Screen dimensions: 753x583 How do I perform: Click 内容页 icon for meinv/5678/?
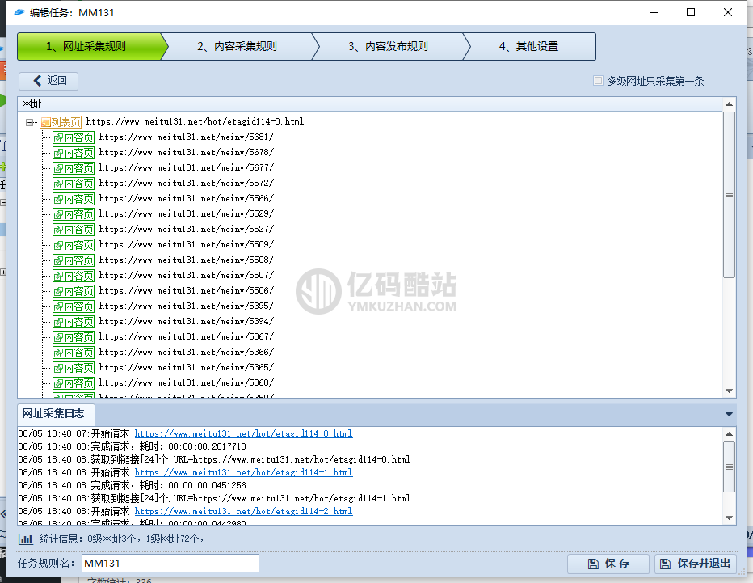[x=74, y=153]
